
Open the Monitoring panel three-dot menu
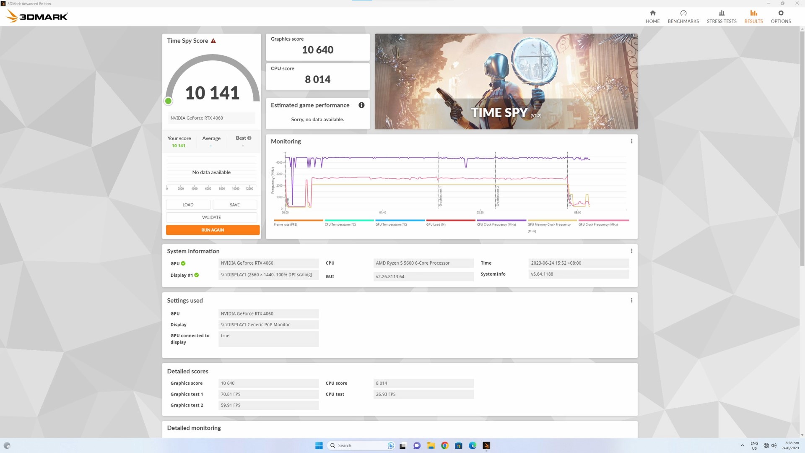(x=631, y=141)
